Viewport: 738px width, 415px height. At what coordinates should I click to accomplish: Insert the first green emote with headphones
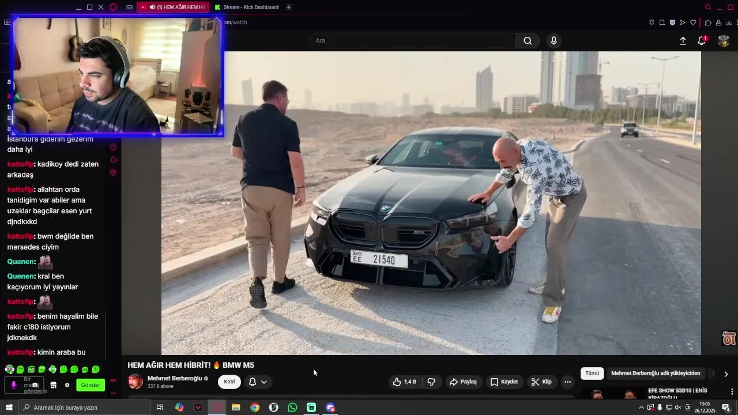point(9,369)
